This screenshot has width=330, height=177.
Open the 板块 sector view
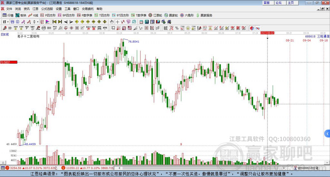pos(21,15)
